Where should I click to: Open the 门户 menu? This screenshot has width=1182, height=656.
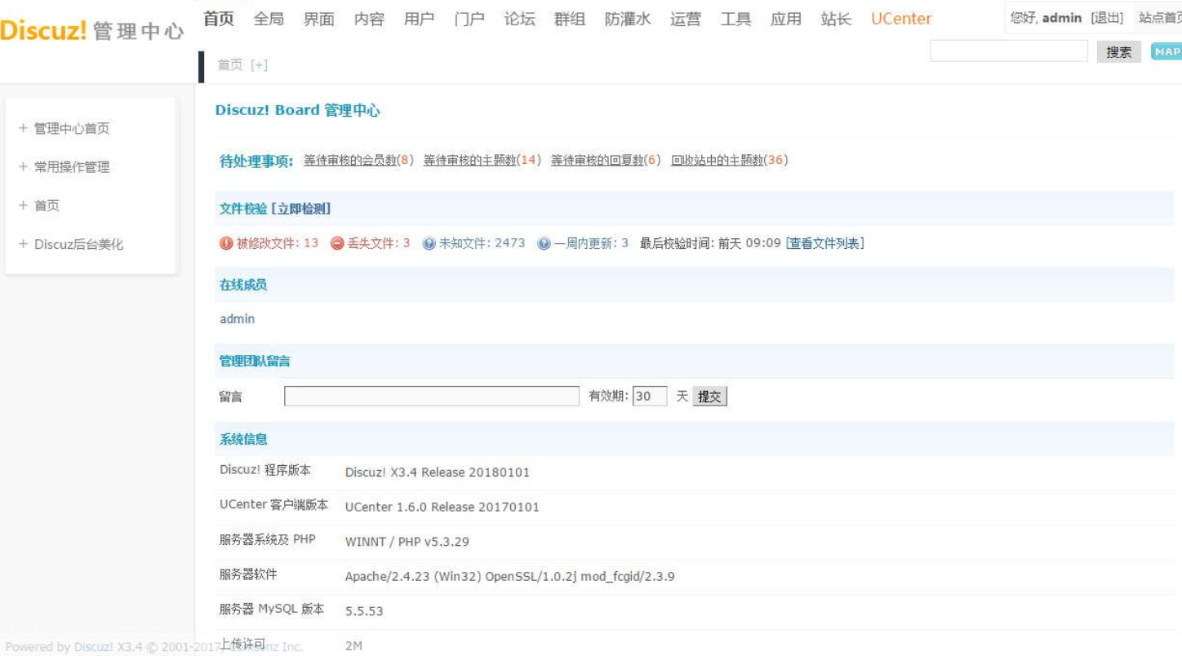pyautogui.click(x=469, y=19)
